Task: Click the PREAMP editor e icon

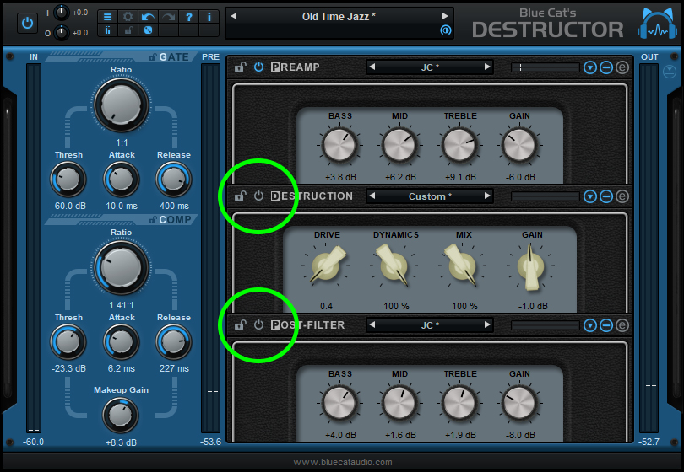Action: click(622, 67)
